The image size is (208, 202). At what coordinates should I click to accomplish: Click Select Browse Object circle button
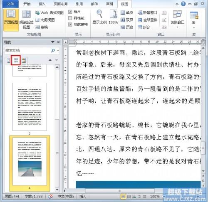point(203,181)
